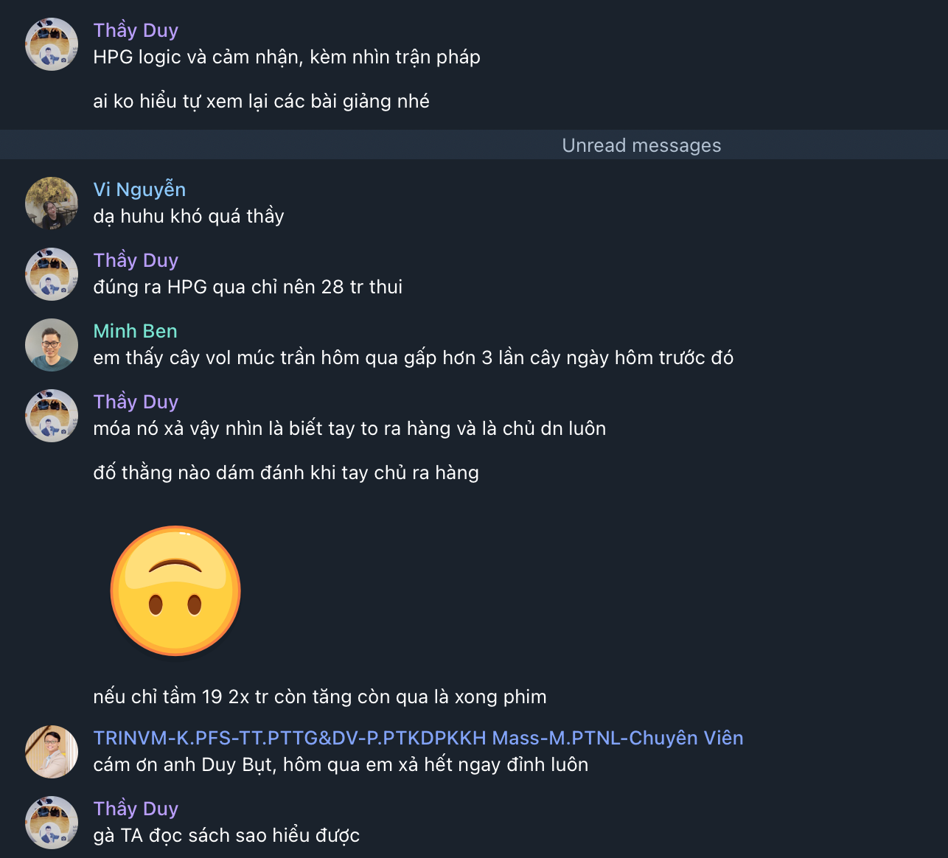Click Thầy Duy name above 'HPG logic' message
The width and height of the screenshot is (948, 858).
click(136, 30)
